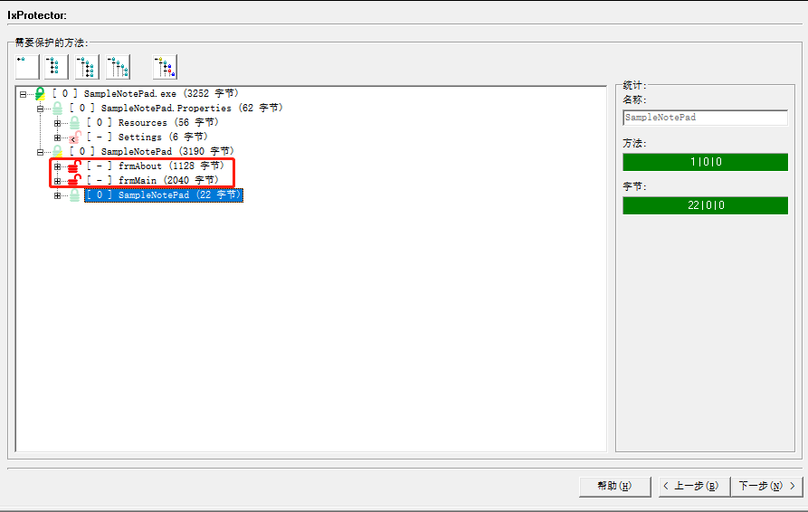Collapse the SampleNotePad.exe root node
Viewport: 808px width, 512px height.
click(x=23, y=94)
